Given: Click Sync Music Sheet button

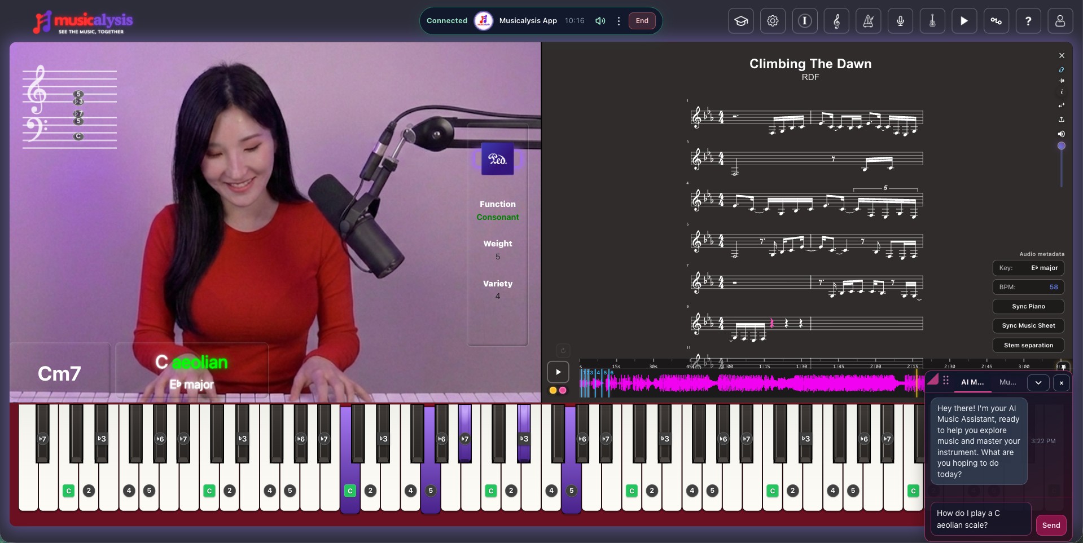Looking at the screenshot, I should 1028,325.
